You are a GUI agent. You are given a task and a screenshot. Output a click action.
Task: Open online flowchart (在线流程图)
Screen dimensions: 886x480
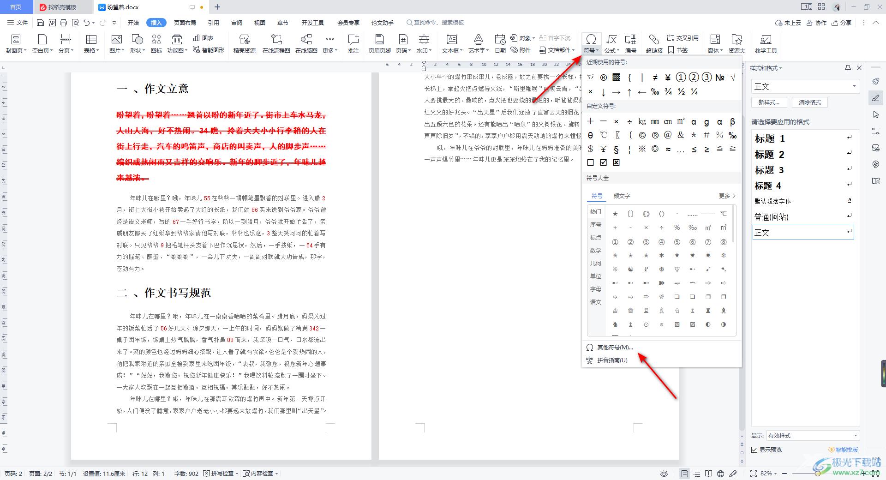coord(276,44)
